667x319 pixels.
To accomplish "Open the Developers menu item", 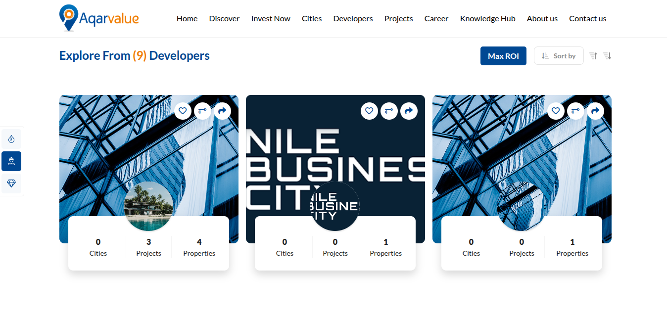I will coord(353,19).
